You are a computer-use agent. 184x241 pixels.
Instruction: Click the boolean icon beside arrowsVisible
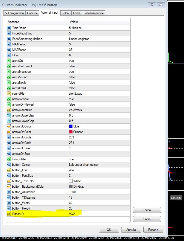pyautogui.click(x=9, y=99)
